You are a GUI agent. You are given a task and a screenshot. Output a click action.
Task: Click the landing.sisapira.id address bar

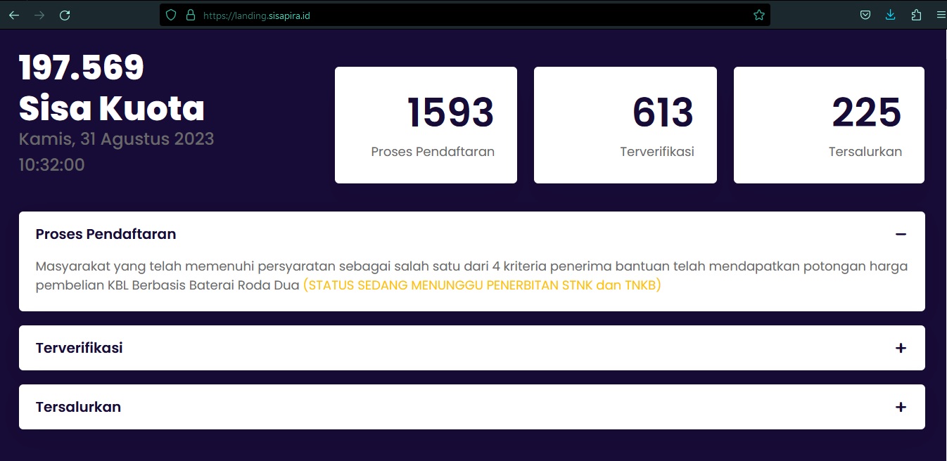(464, 15)
